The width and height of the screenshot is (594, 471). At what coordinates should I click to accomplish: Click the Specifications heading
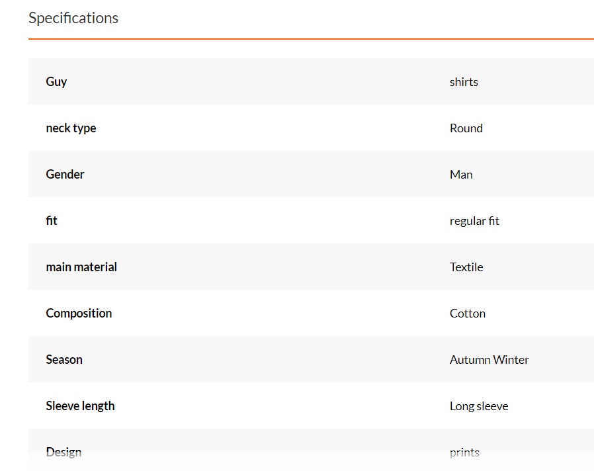click(73, 18)
